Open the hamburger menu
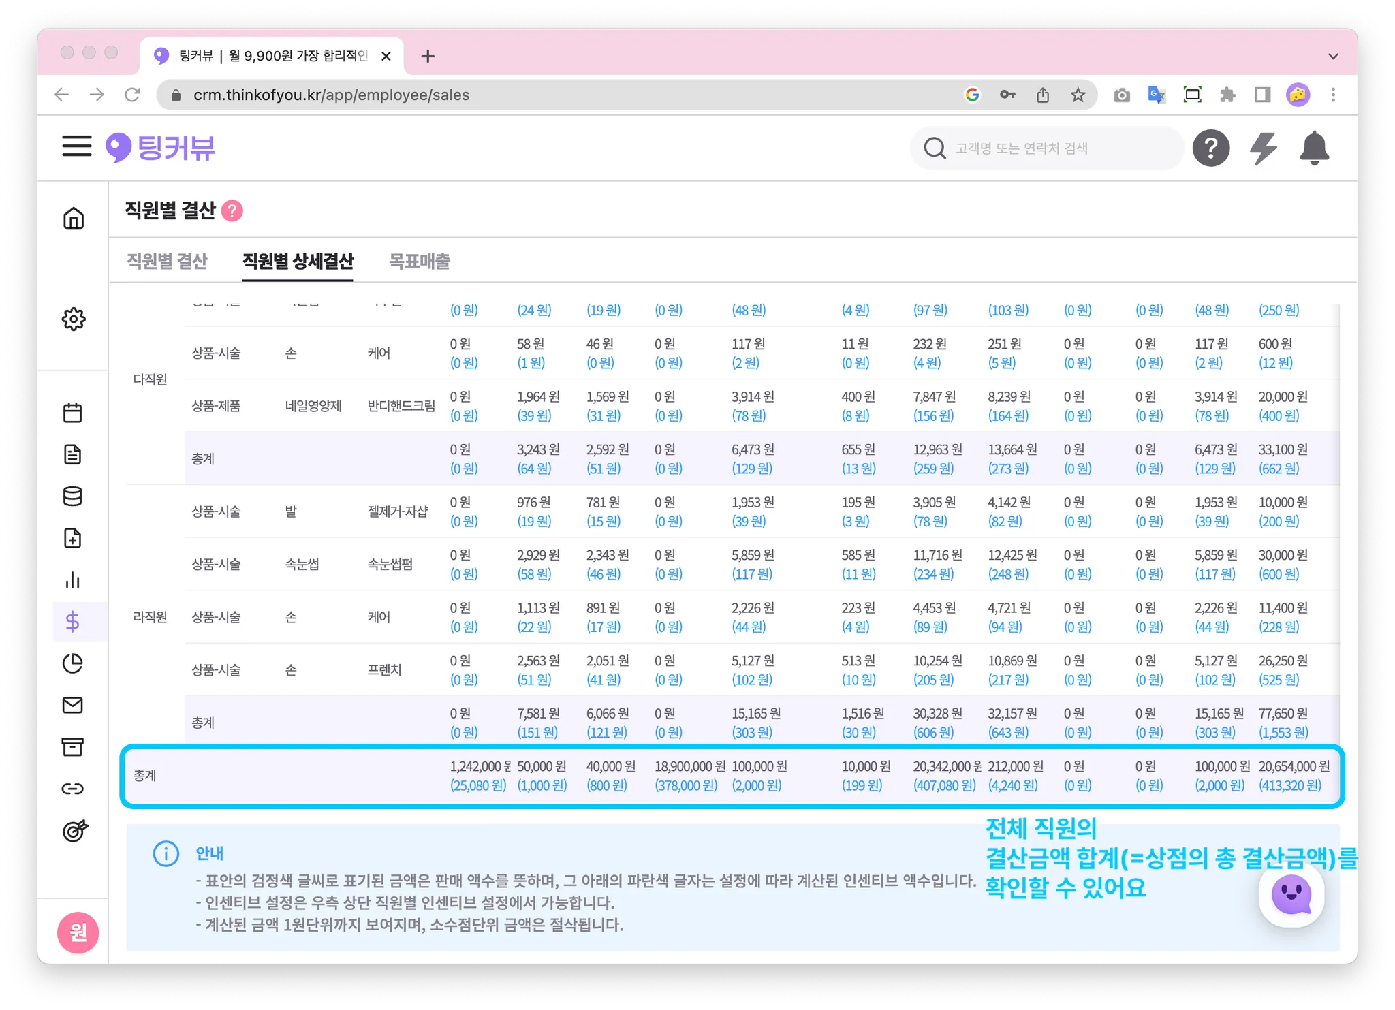 76,146
